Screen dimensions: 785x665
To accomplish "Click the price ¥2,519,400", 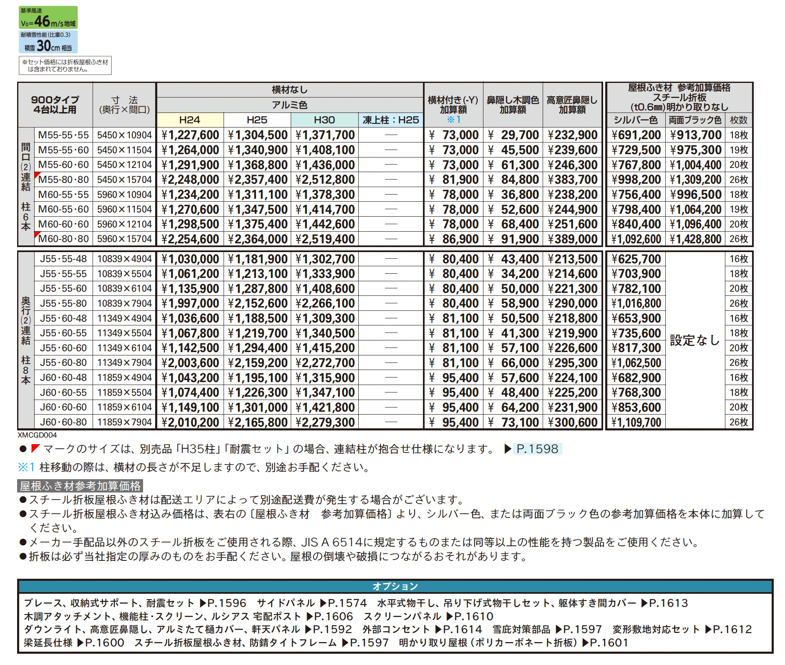I will pyautogui.click(x=325, y=239).
